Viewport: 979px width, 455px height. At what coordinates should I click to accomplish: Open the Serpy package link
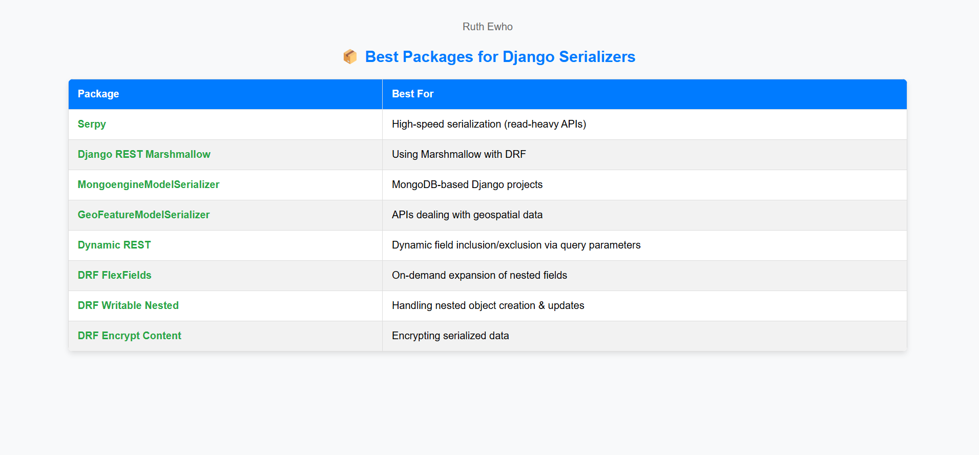pos(92,124)
